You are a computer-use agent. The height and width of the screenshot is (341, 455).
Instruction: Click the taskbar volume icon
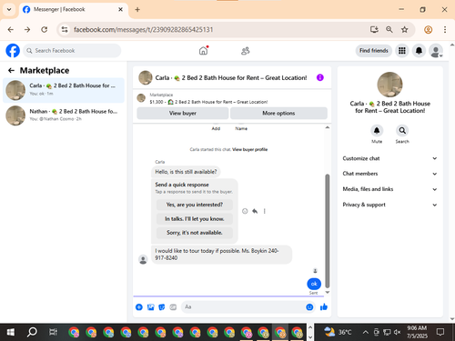click(397, 333)
